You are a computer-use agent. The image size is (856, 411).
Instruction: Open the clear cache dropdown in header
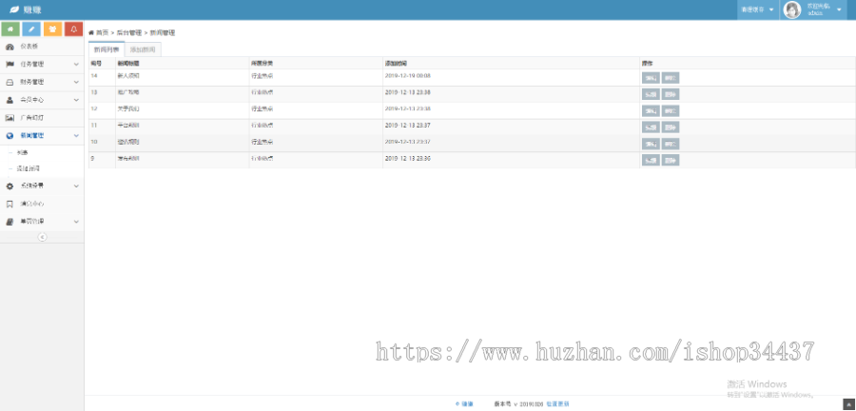757,10
